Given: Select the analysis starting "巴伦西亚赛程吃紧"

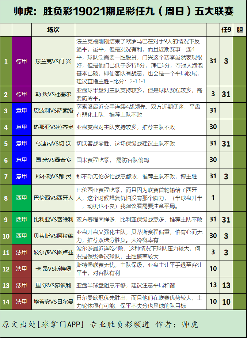Looking at the screenshot, I should pyautogui.click(x=141, y=198).
